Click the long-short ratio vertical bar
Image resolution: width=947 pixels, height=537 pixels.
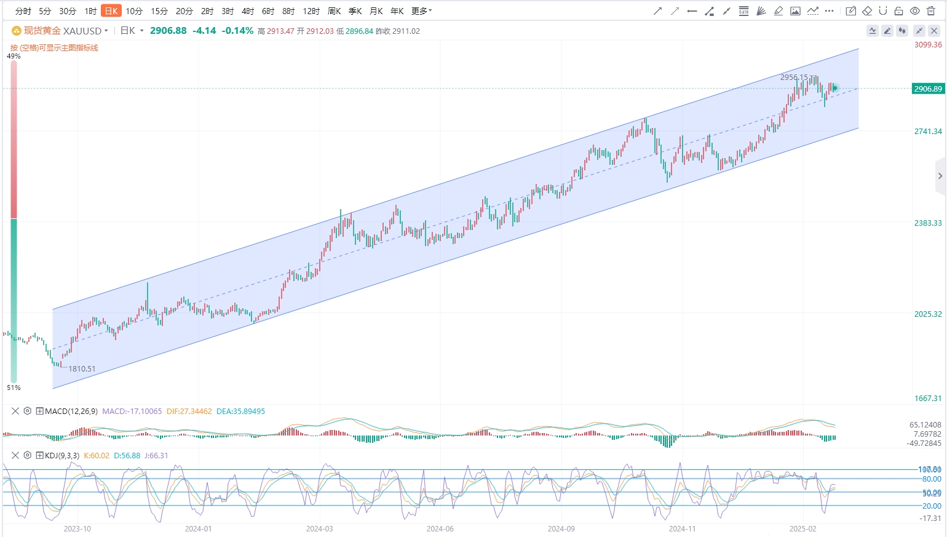click(x=14, y=221)
